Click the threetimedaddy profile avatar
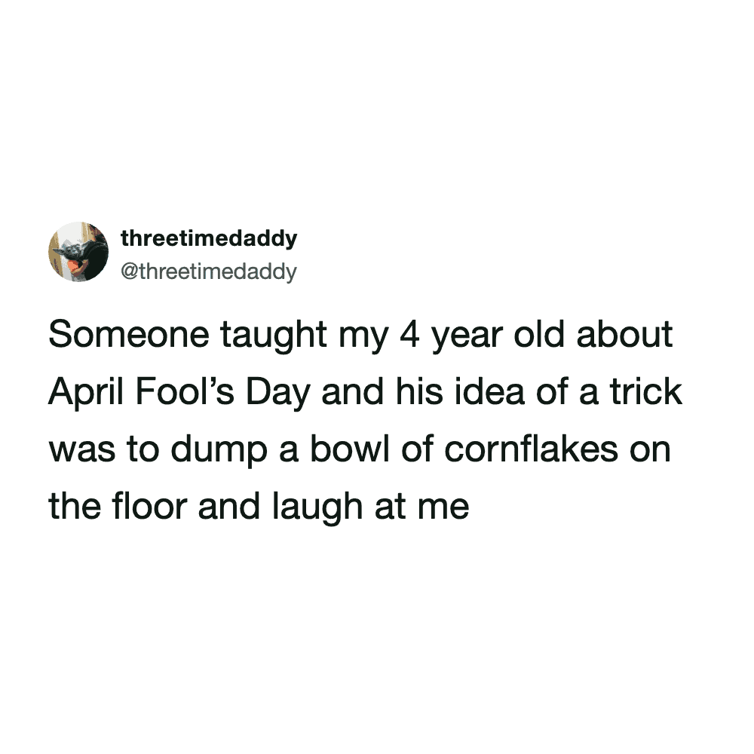Screen dimensions: 754x754 tap(78, 252)
